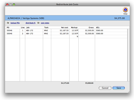
Task: Click the green zoom window button
Action: pyautogui.click(x=14, y=5)
